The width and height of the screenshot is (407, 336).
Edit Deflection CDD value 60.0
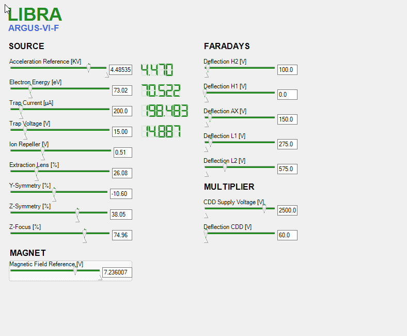pyautogui.click(x=287, y=235)
